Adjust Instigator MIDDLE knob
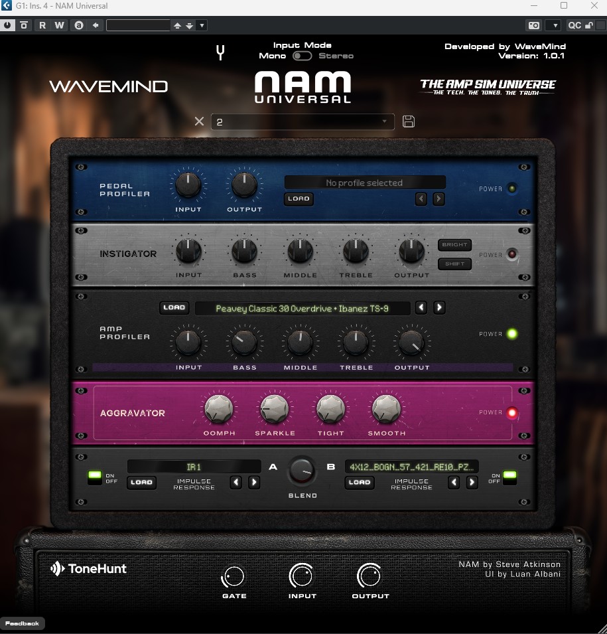This screenshot has width=607, height=634. pyautogui.click(x=300, y=251)
